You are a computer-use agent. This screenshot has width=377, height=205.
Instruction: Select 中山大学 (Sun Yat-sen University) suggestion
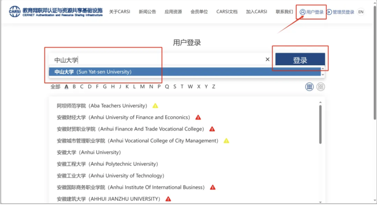click(185, 72)
